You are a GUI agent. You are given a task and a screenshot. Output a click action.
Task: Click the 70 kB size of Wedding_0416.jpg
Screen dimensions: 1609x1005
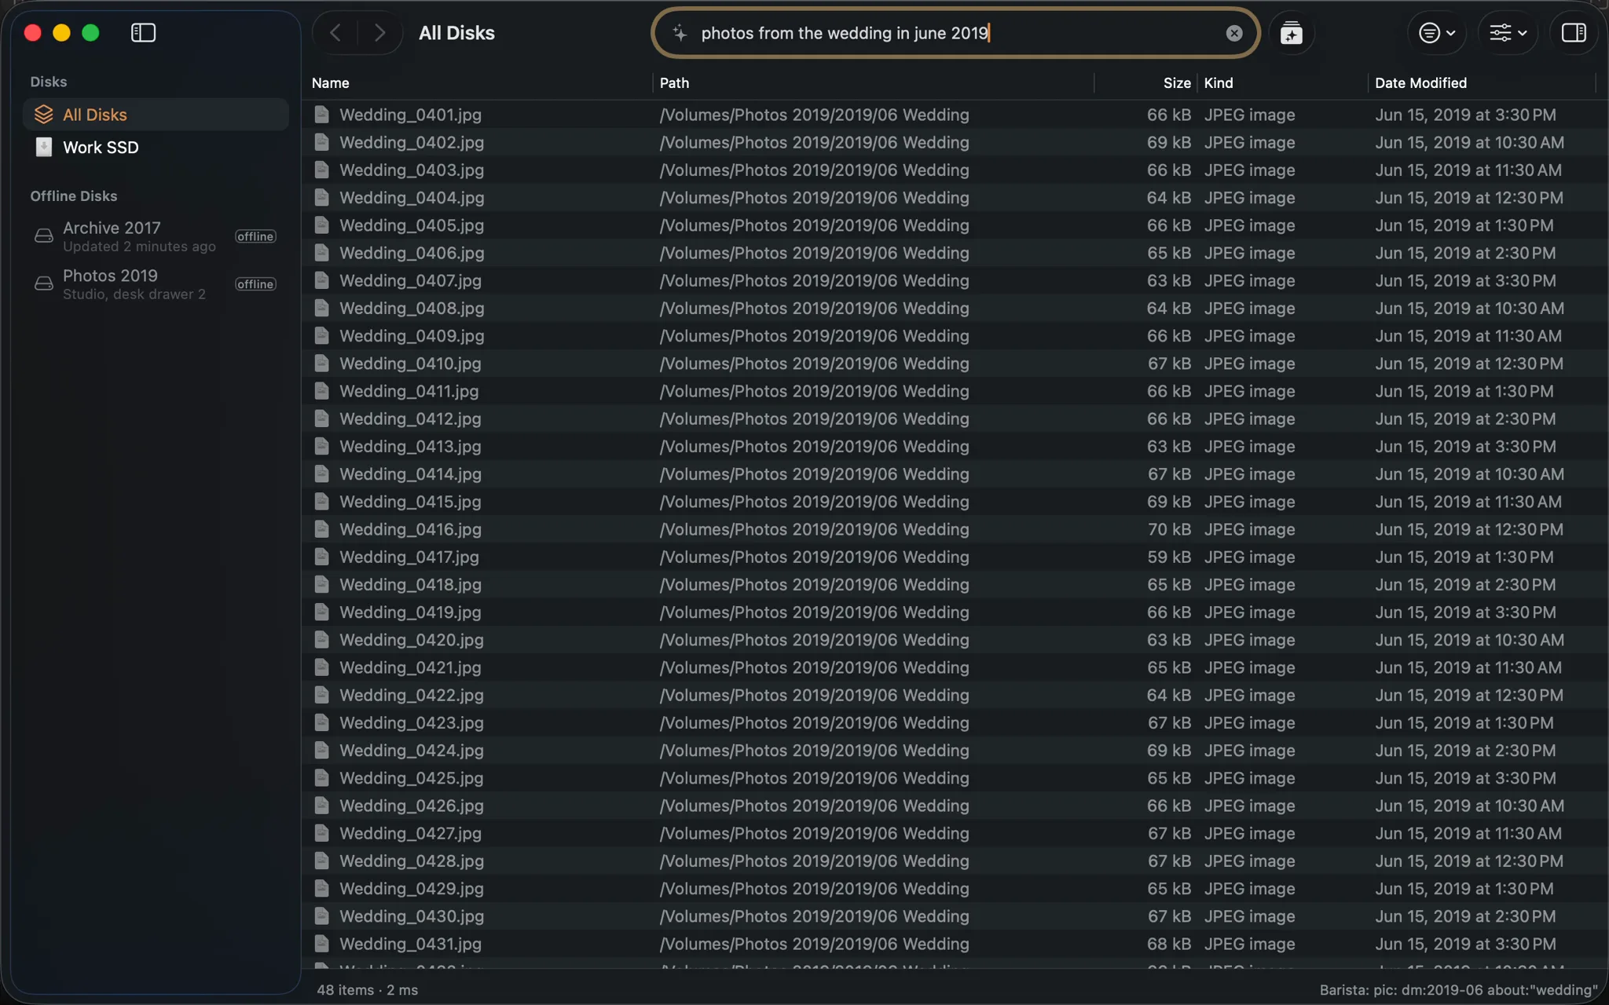pyautogui.click(x=1169, y=529)
